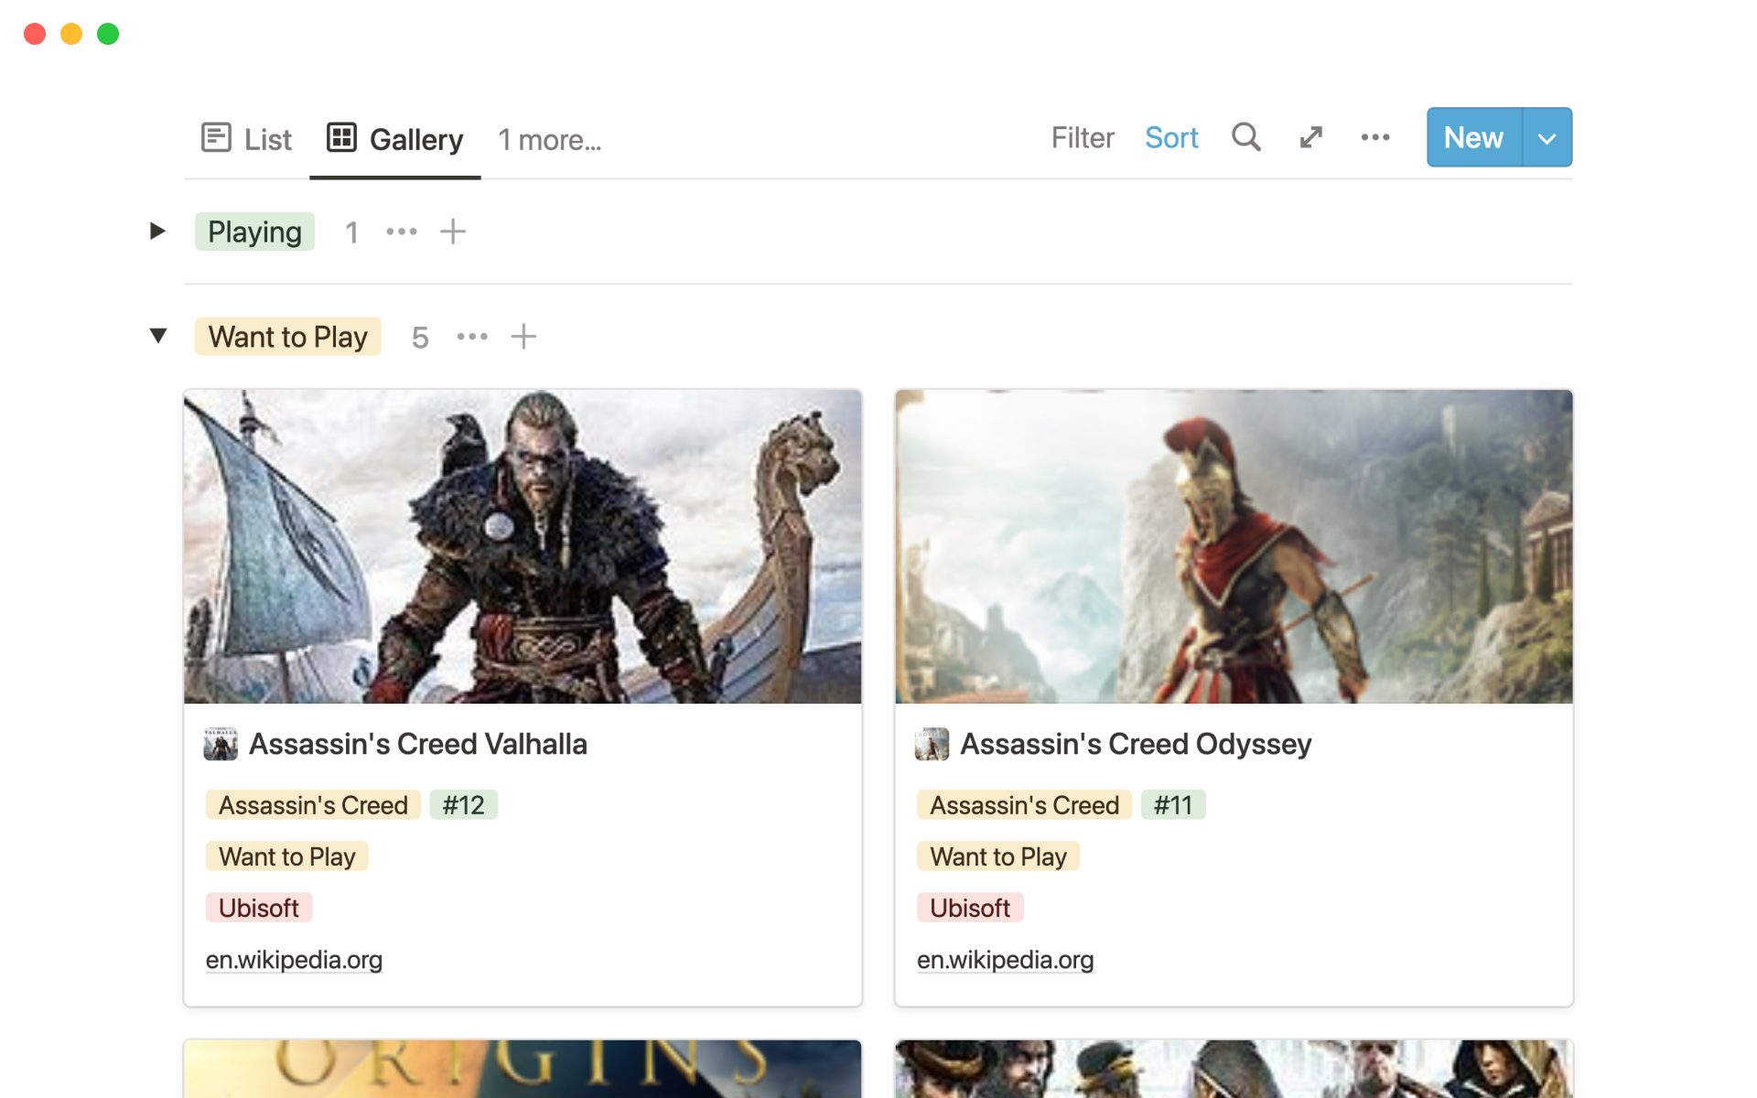Open en.wikipedia.org link on the Valhalla card
The width and height of the screenshot is (1757, 1098).
(x=294, y=960)
